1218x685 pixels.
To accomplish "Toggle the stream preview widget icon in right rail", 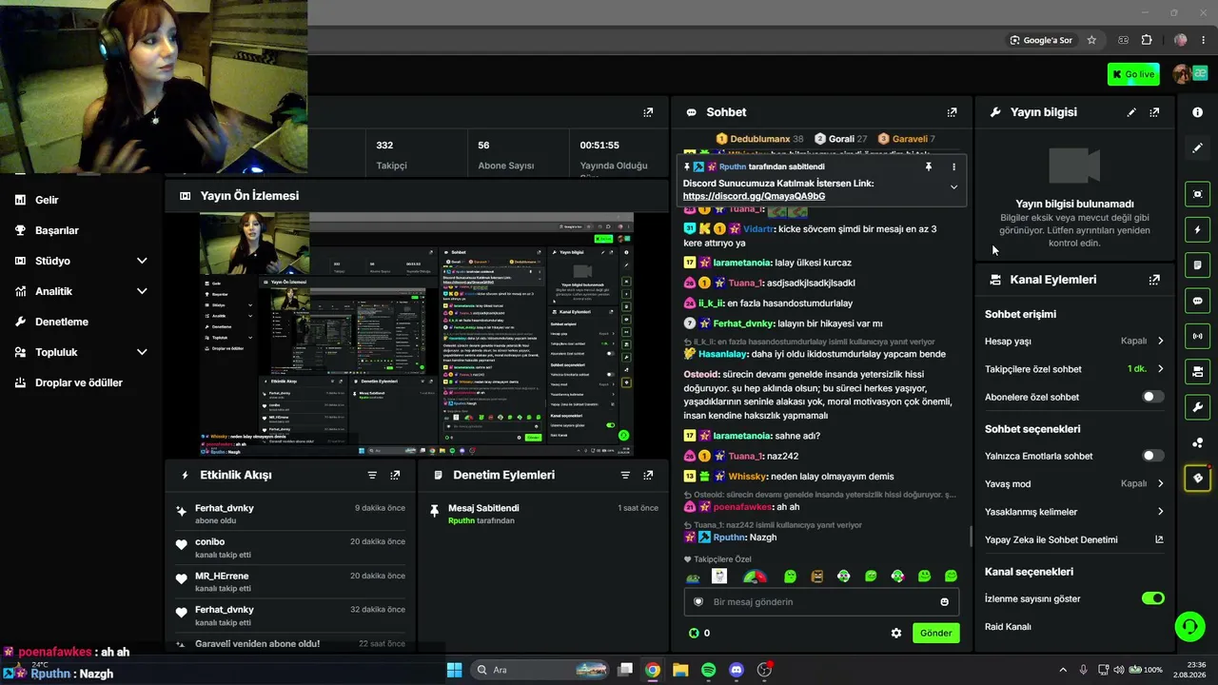I will coord(1197,194).
